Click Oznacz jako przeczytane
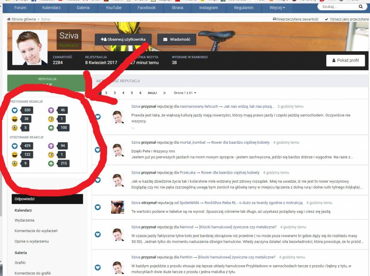 (347, 19)
